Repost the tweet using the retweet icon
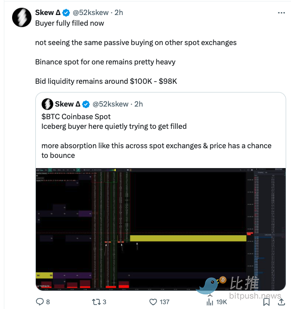 (95, 302)
